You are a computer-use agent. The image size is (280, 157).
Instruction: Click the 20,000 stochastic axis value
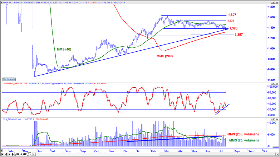point(272,109)
